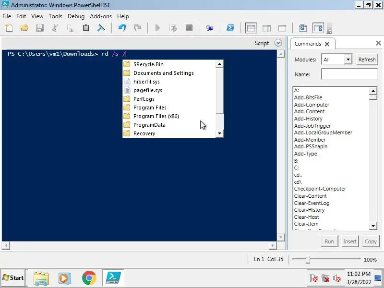Open Chrome from the taskbar
Image resolution: width=384 pixels, height=288 pixels.
pos(89,278)
